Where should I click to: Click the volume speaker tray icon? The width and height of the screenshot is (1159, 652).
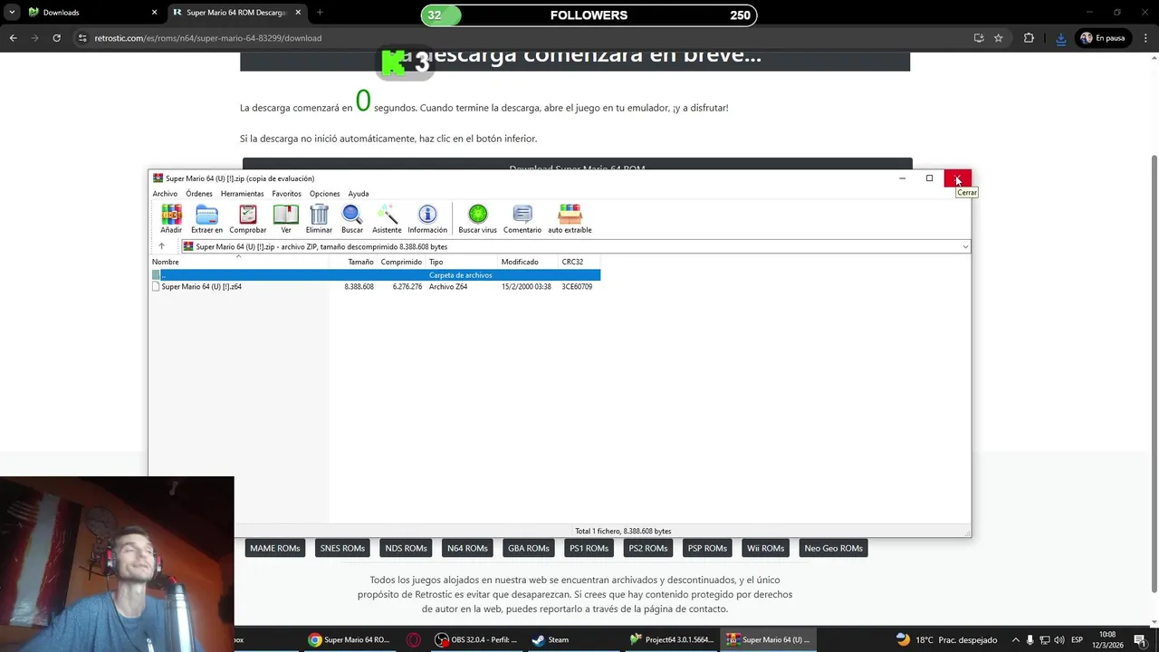coord(1059,640)
